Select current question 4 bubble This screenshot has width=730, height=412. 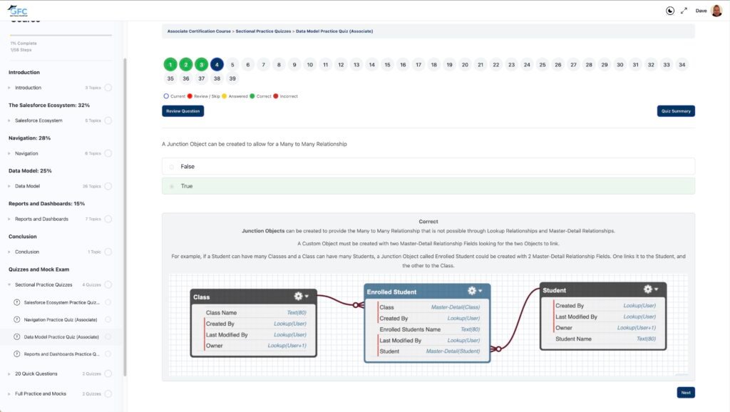(217, 65)
